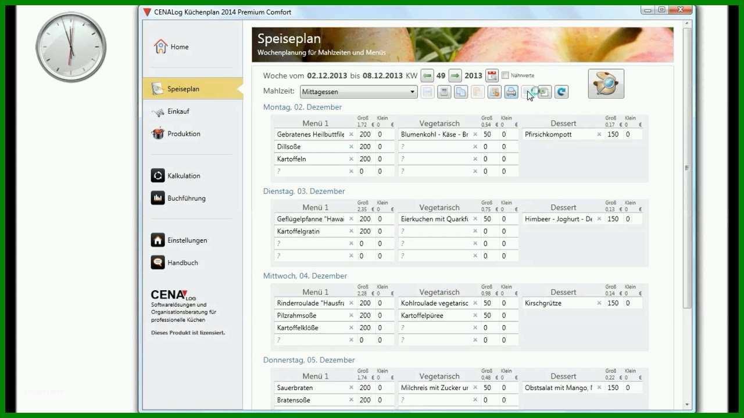Click the vertical scrollbar's up arrow
The width and height of the screenshot is (744, 418).
pyautogui.click(x=687, y=23)
